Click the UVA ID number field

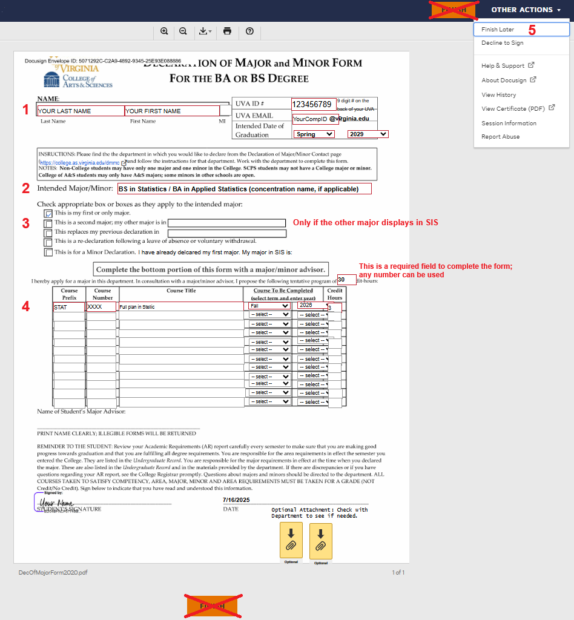coord(314,104)
